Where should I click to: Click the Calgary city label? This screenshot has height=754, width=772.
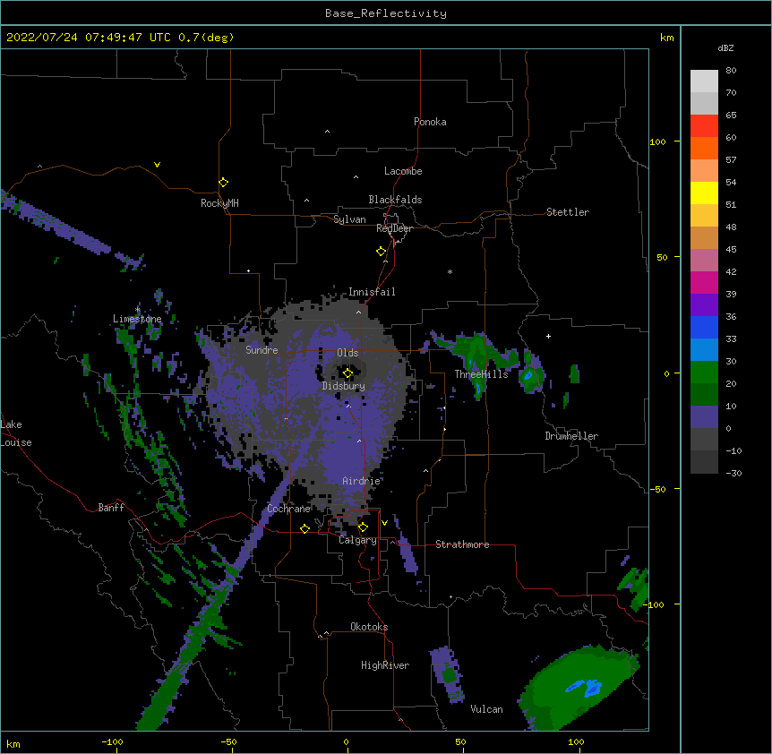(x=357, y=540)
